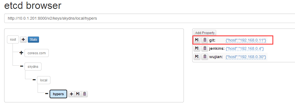The height and width of the screenshot is (106, 295).
Task: Add a new node next to root
Action: (x=23, y=40)
